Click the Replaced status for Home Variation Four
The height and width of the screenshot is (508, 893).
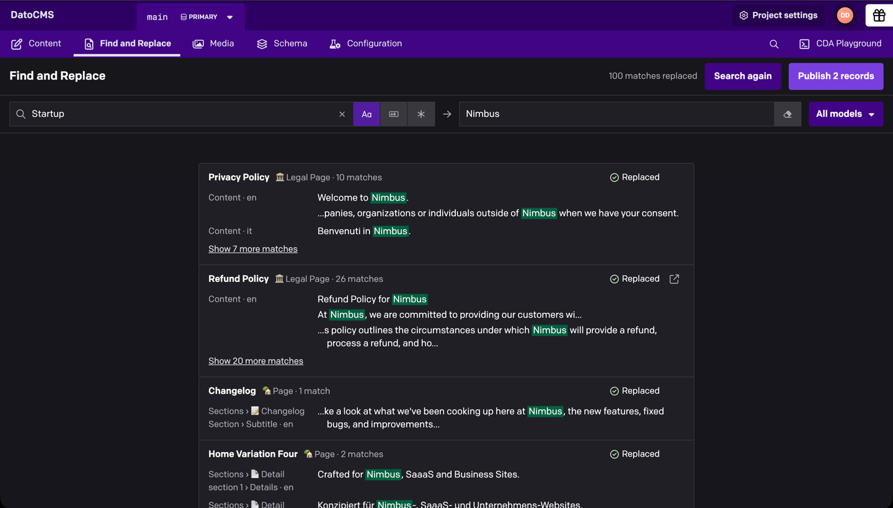click(x=634, y=454)
